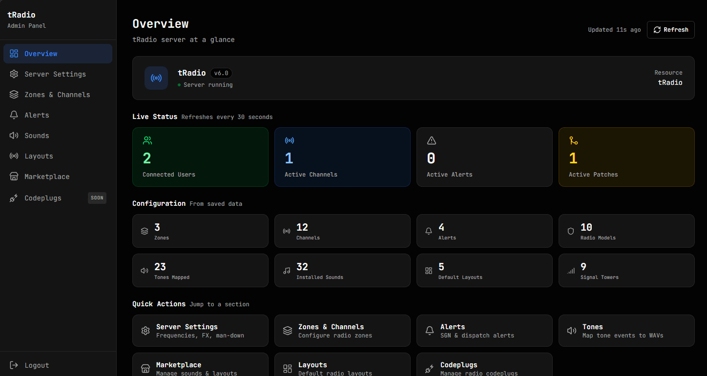Image resolution: width=707 pixels, height=376 pixels.
Task: Click the Server Settings gear icon in sidebar
Action: (x=14, y=74)
